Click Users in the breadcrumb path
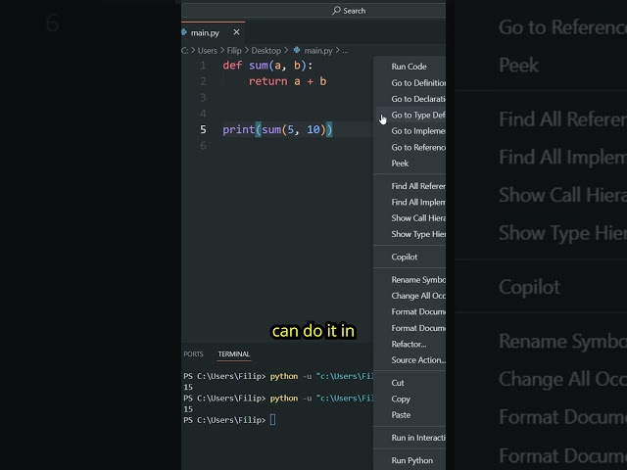 coord(207,51)
